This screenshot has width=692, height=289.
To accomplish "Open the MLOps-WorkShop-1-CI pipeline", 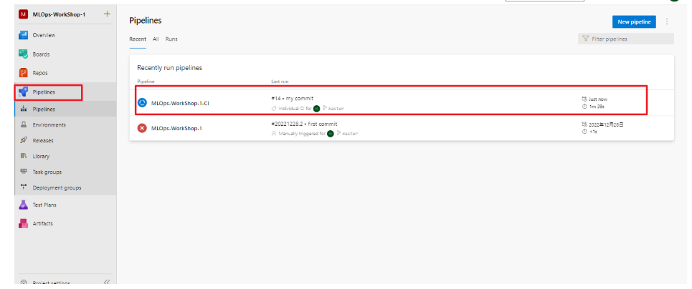I will 180,104.
